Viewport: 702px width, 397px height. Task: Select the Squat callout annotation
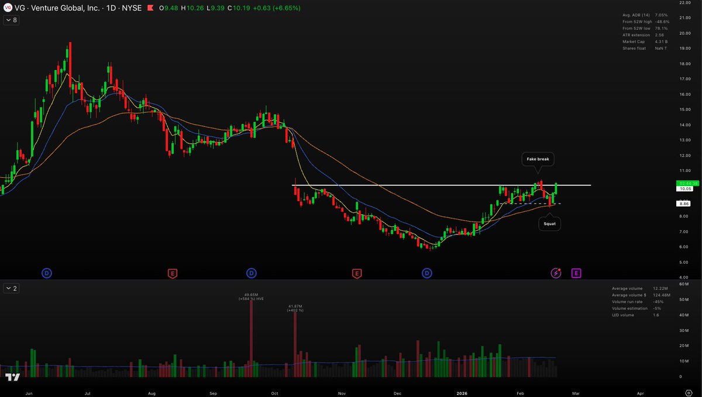pos(550,223)
